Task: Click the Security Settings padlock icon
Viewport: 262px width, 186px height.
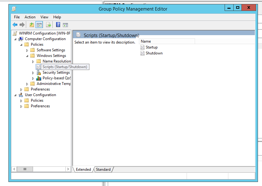Action: pos(39,72)
